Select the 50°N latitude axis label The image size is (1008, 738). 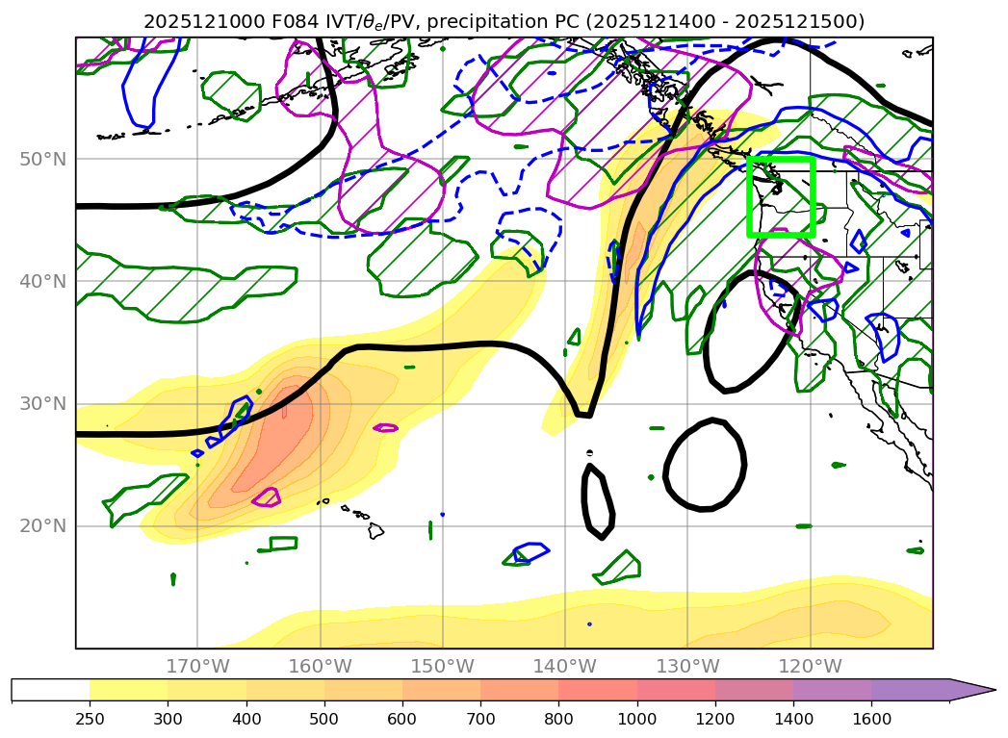click(x=43, y=159)
